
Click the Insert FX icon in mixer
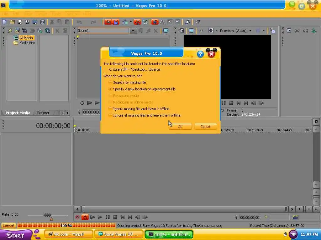(x=313, y=31)
